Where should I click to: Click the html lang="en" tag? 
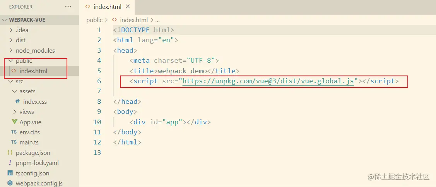pyautogui.click(x=146, y=40)
